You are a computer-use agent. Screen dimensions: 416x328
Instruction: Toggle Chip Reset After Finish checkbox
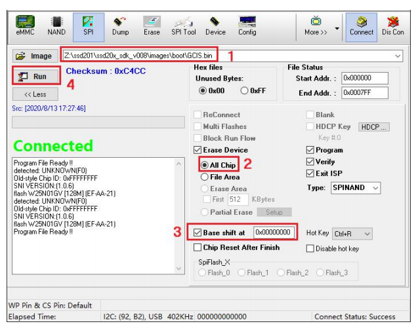coord(197,247)
